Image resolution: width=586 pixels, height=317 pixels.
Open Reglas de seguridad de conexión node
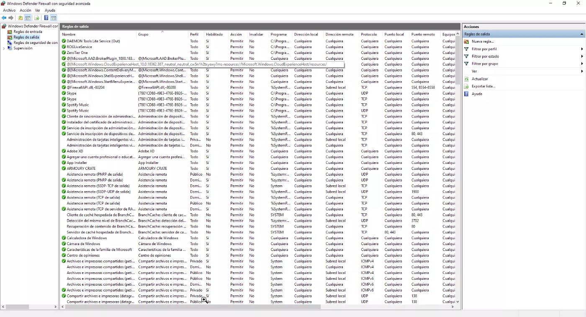pos(33,43)
